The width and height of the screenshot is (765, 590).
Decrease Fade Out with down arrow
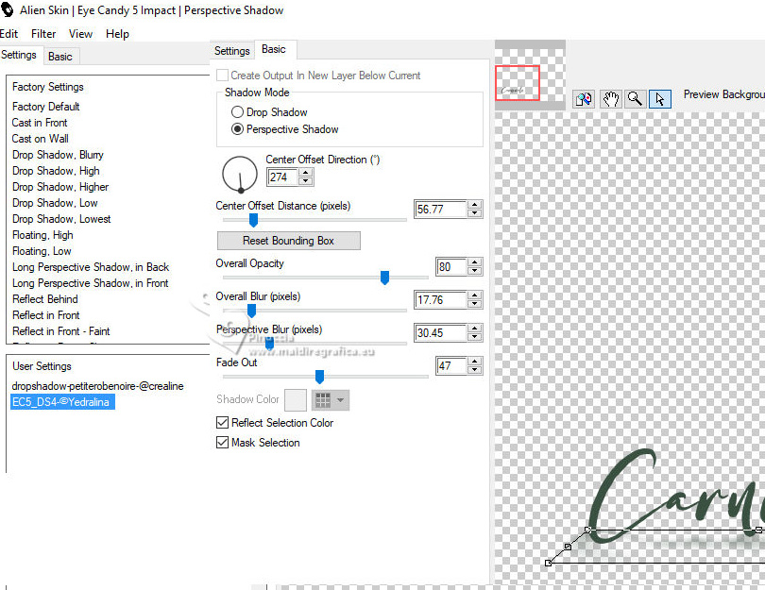[474, 371]
